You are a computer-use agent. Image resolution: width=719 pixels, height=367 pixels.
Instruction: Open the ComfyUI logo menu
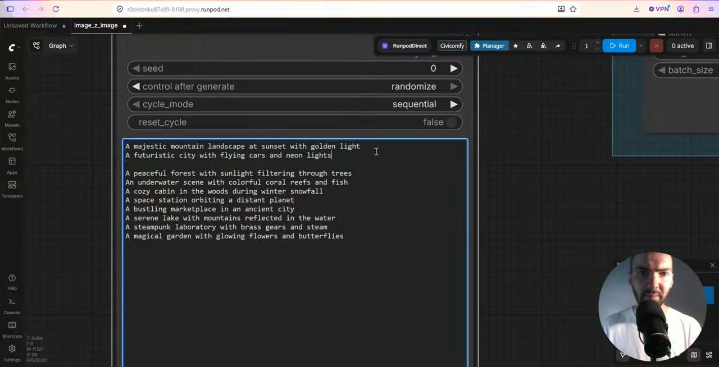13,48
